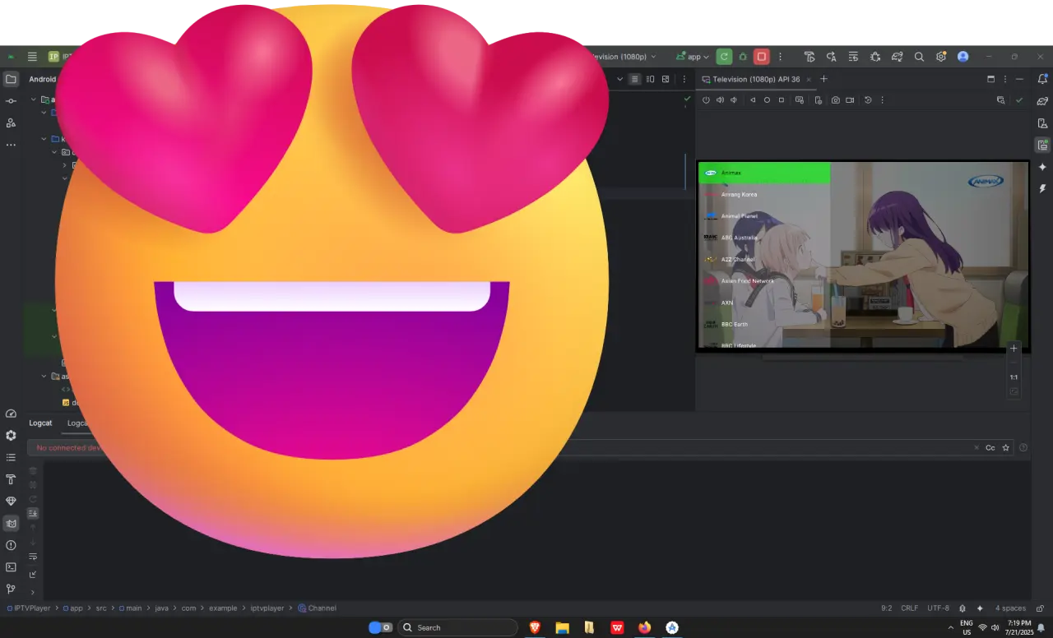Zoom in emulator with plus button
1053x638 pixels.
[1014, 349]
